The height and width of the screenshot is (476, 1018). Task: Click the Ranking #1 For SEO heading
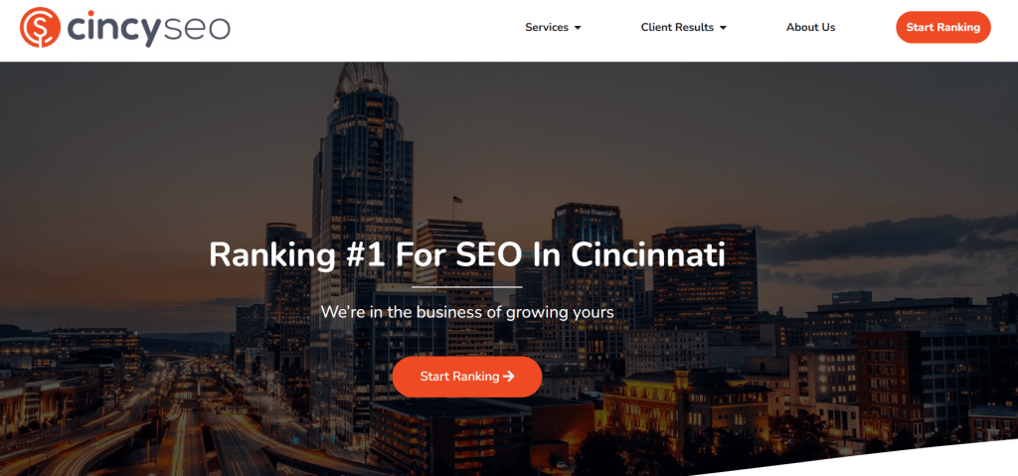click(467, 255)
